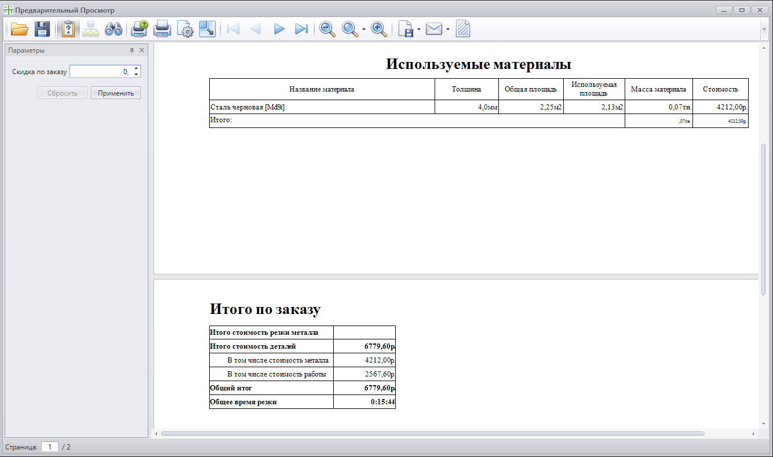Click the Quick Print printer icon
The image size is (773, 457).
pos(162,29)
